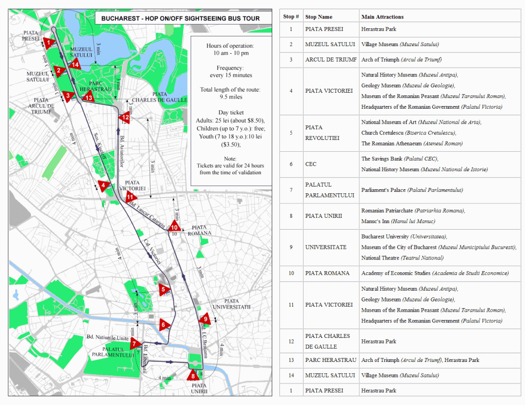Screen dimensions: 525x405
Task: Click 'Parliament's Palace' in the attractions column
Action: 383,190
